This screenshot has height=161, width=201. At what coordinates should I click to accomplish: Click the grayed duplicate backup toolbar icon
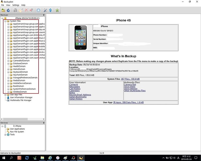(x=15, y=10)
